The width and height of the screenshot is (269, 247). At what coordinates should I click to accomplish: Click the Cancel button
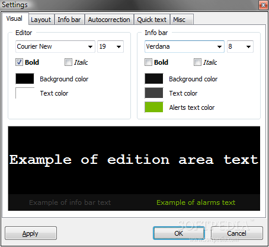(x=237, y=233)
